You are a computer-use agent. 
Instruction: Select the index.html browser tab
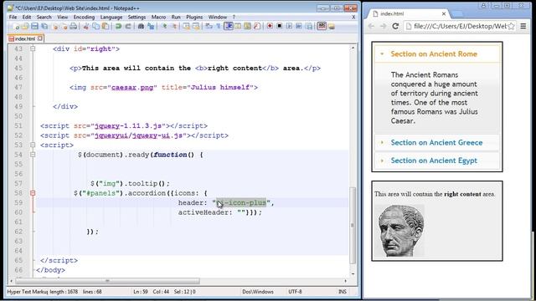coord(409,13)
